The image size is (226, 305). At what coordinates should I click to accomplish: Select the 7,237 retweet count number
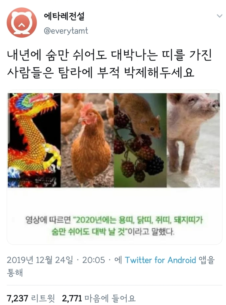click(x=18, y=298)
